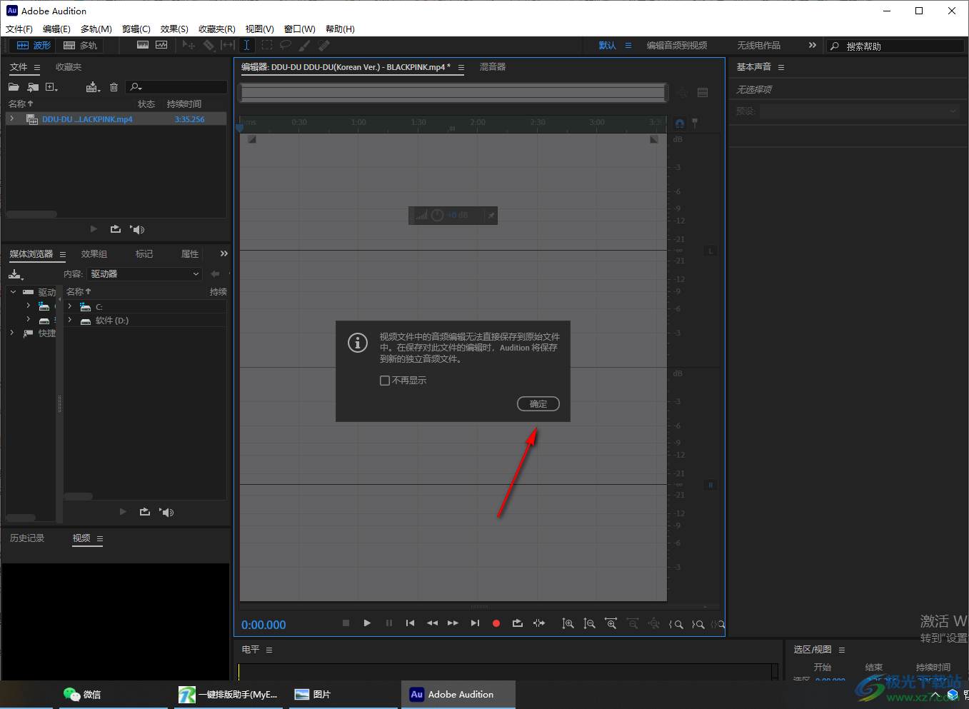Switch to the 混音器 tab

coord(492,67)
